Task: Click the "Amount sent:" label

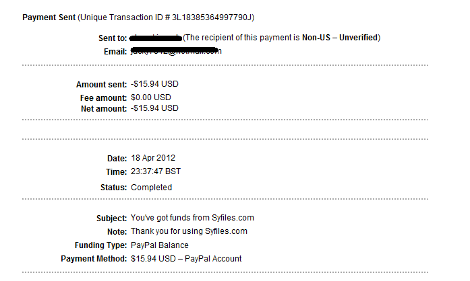Action: pyautogui.click(x=101, y=85)
